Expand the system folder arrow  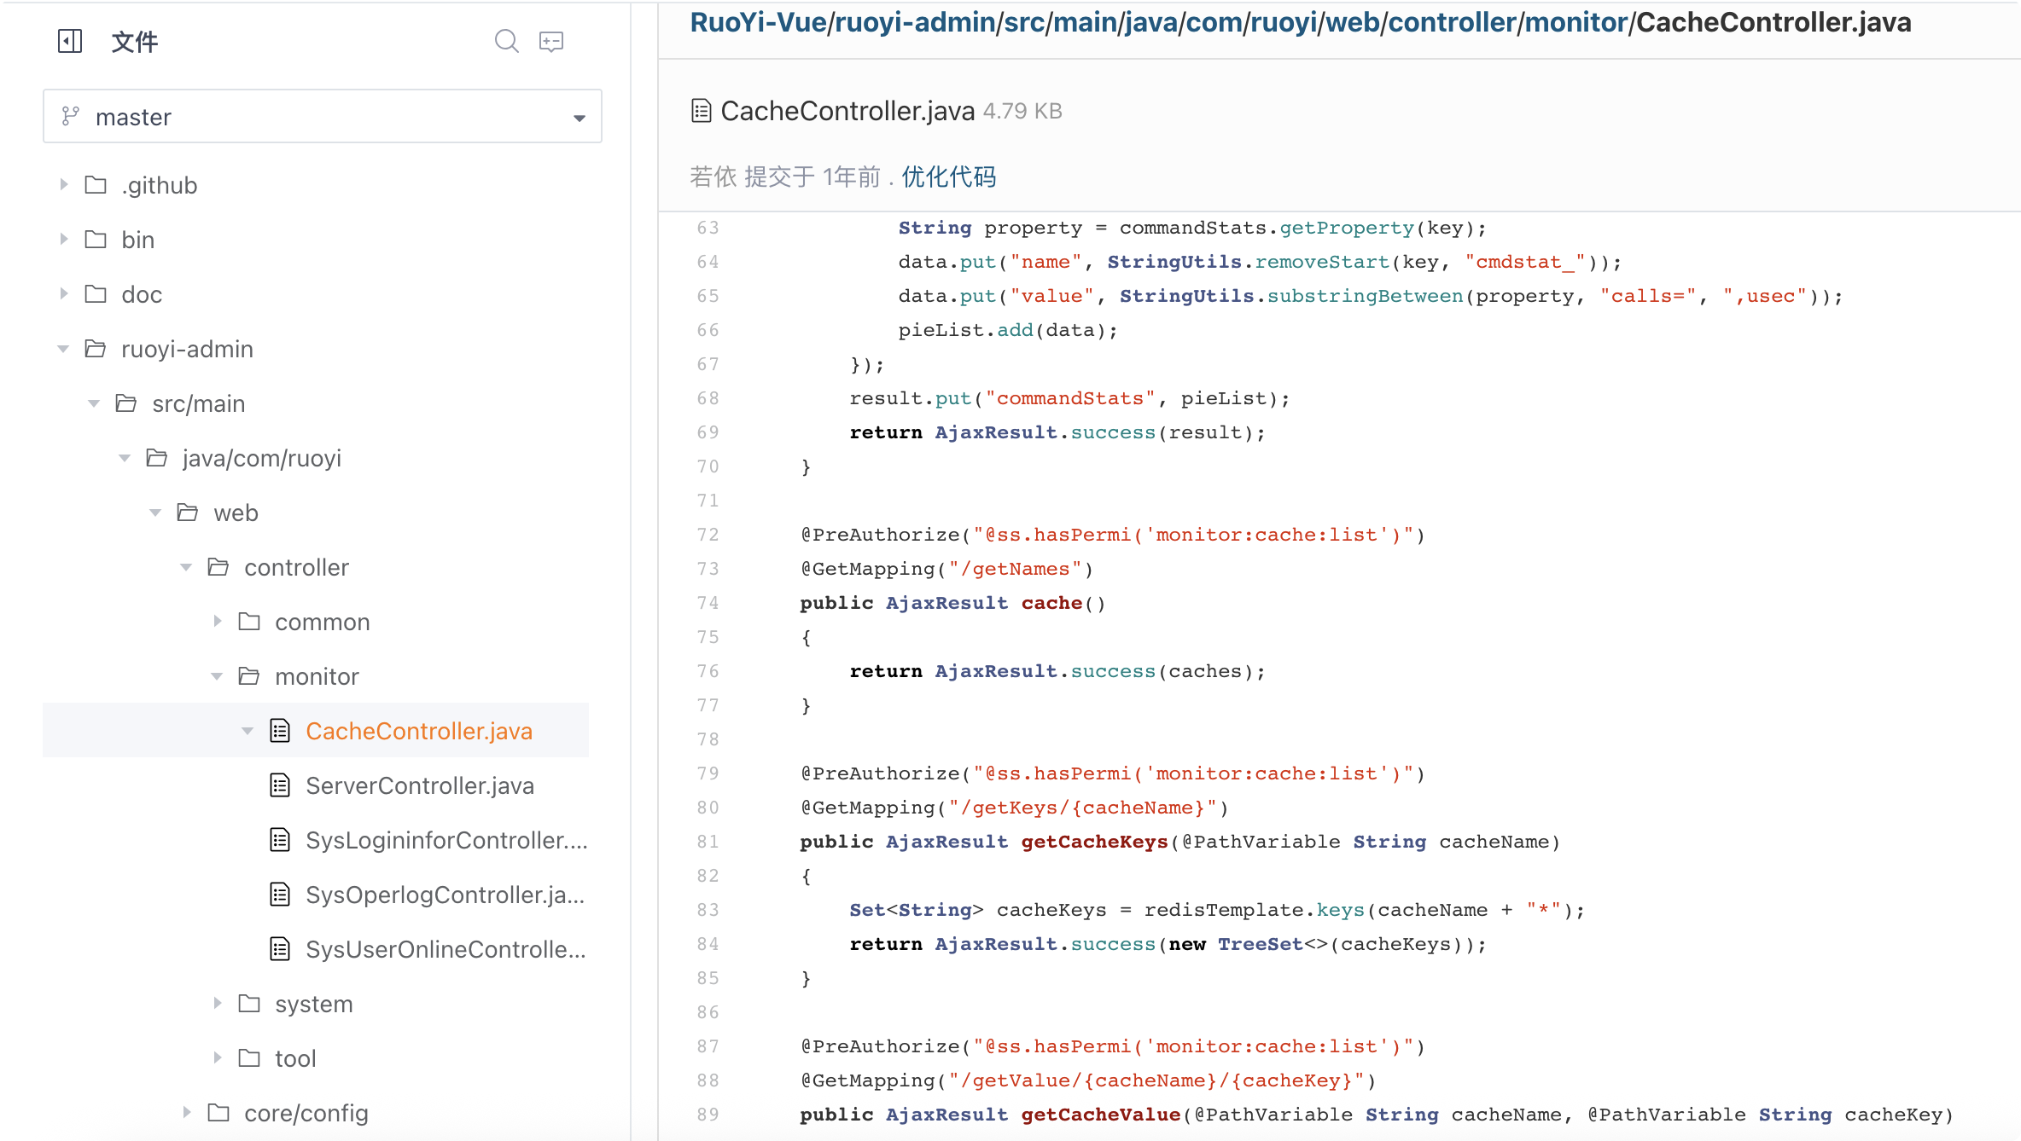coord(218,1004)
